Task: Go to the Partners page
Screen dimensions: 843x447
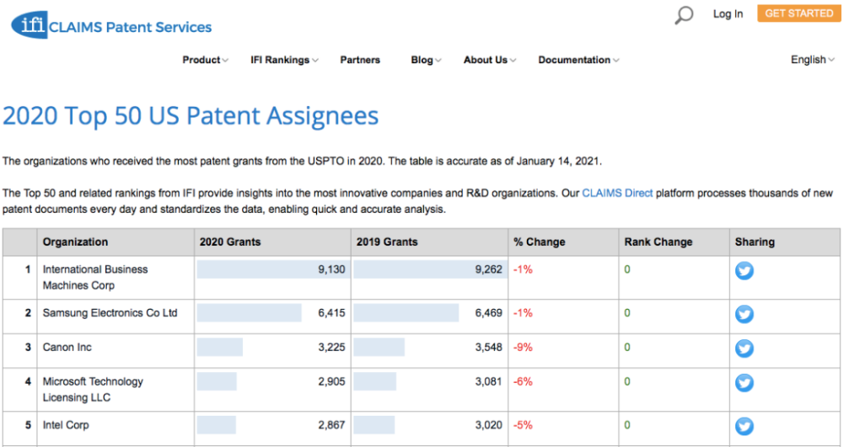Action: pyautogui.click(x=360, y=60)
